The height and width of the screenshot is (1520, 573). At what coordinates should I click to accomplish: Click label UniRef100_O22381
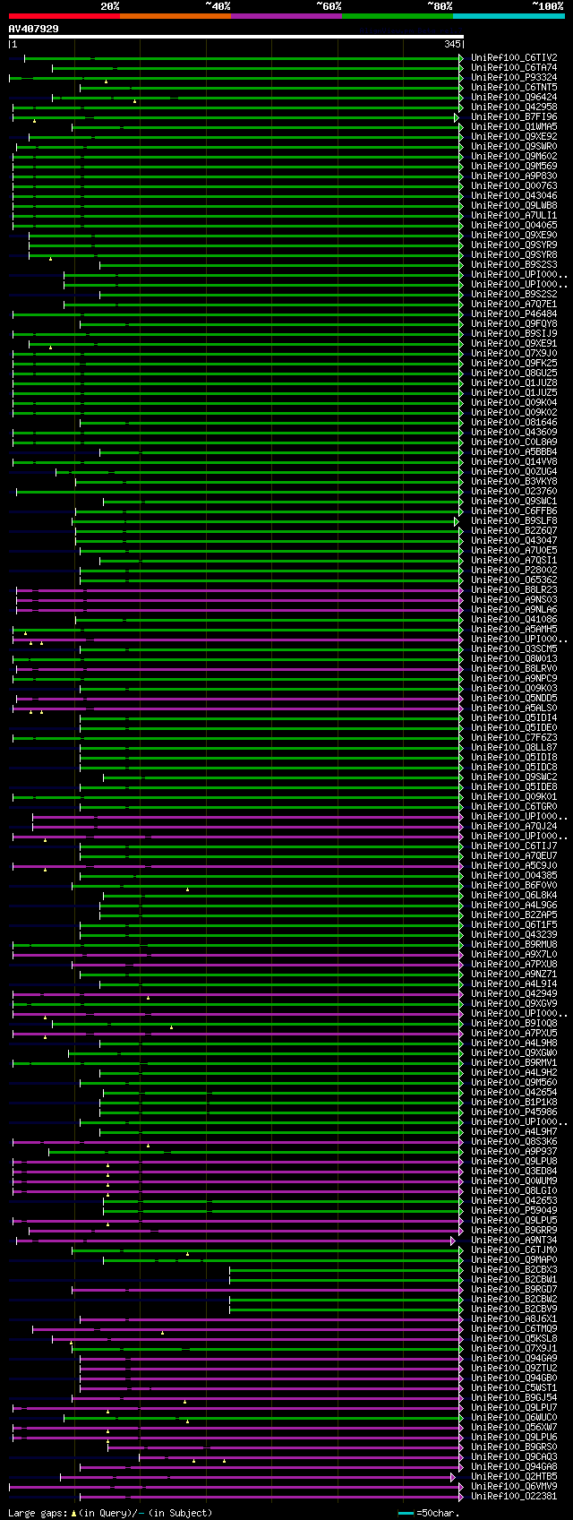point(514,1496)
